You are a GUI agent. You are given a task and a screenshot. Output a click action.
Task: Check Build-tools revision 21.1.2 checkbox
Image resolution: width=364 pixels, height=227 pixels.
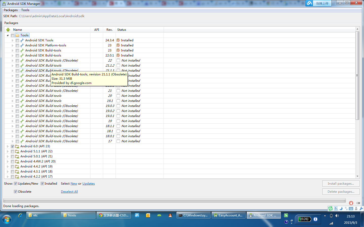[17, 66]
